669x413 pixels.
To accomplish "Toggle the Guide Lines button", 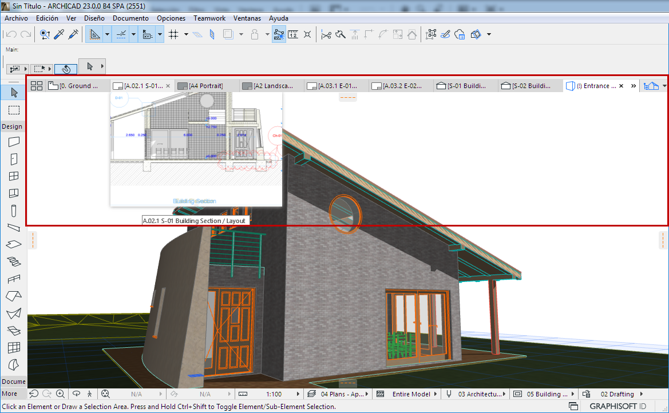I will pos(94,34).
